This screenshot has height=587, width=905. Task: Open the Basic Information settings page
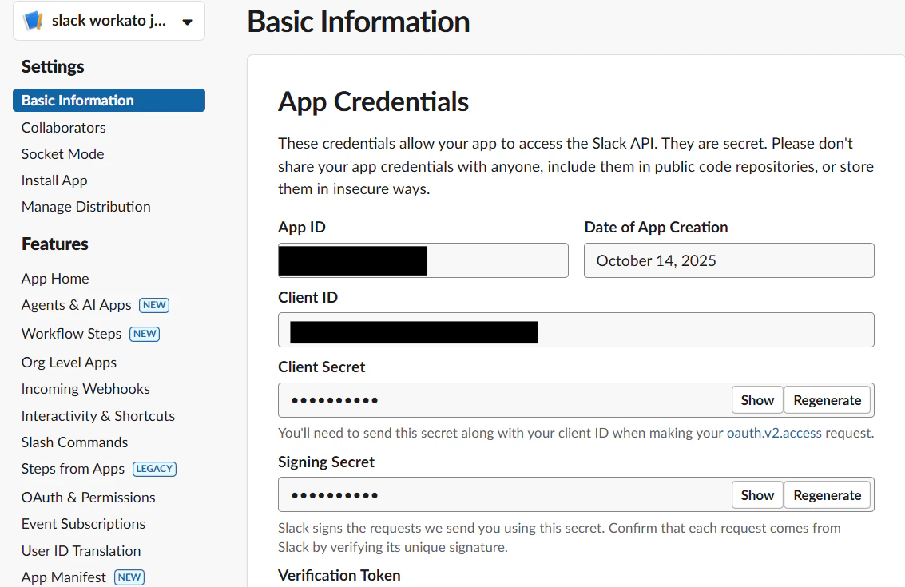109,101
